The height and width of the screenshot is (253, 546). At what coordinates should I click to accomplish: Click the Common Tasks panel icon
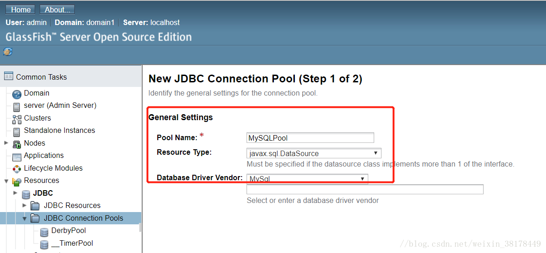9,76
